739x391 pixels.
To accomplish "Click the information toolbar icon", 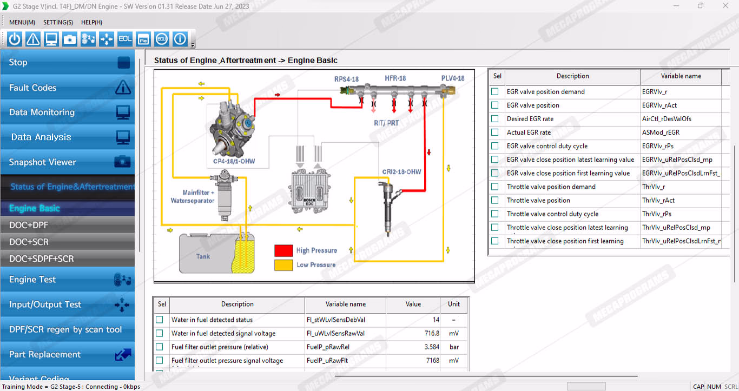I will click(x=180, y=39).
